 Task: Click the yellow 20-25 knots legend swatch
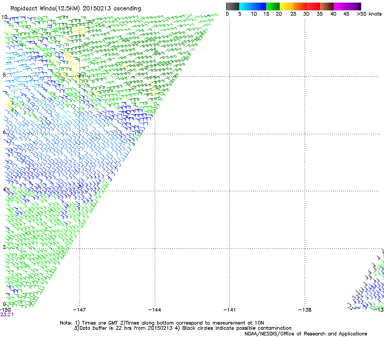click(x=286, y=6)
